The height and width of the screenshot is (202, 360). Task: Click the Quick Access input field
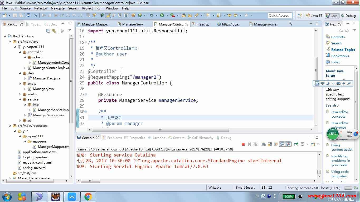click(280, 16)
